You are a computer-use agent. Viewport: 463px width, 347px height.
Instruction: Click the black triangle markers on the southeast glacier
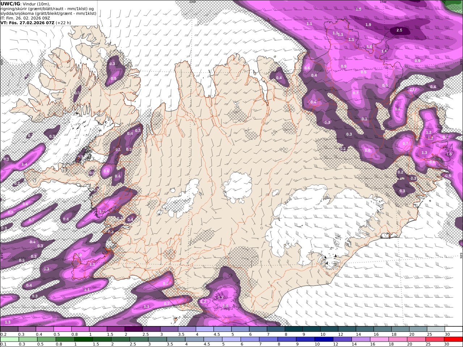pos(330,259)
